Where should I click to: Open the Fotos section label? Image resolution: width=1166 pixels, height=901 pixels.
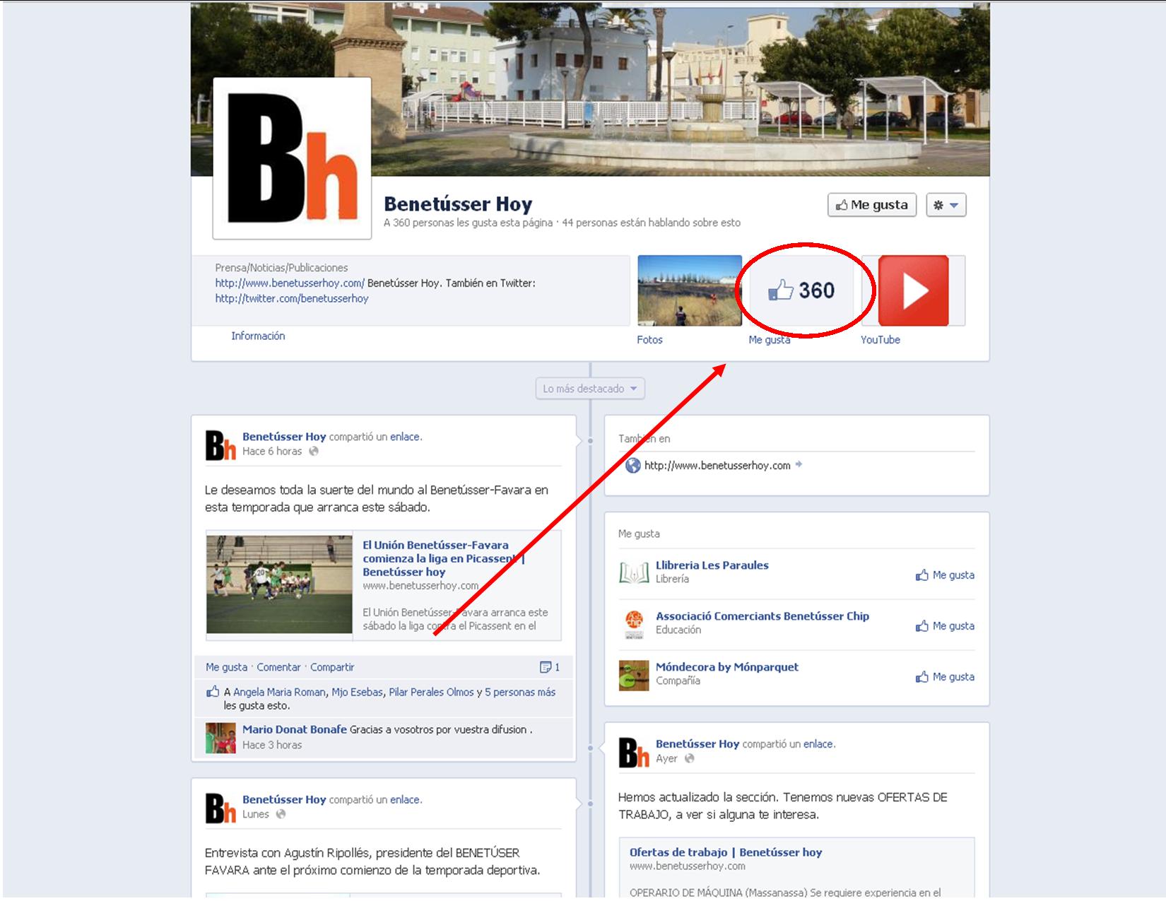click(x=649, y=340)
